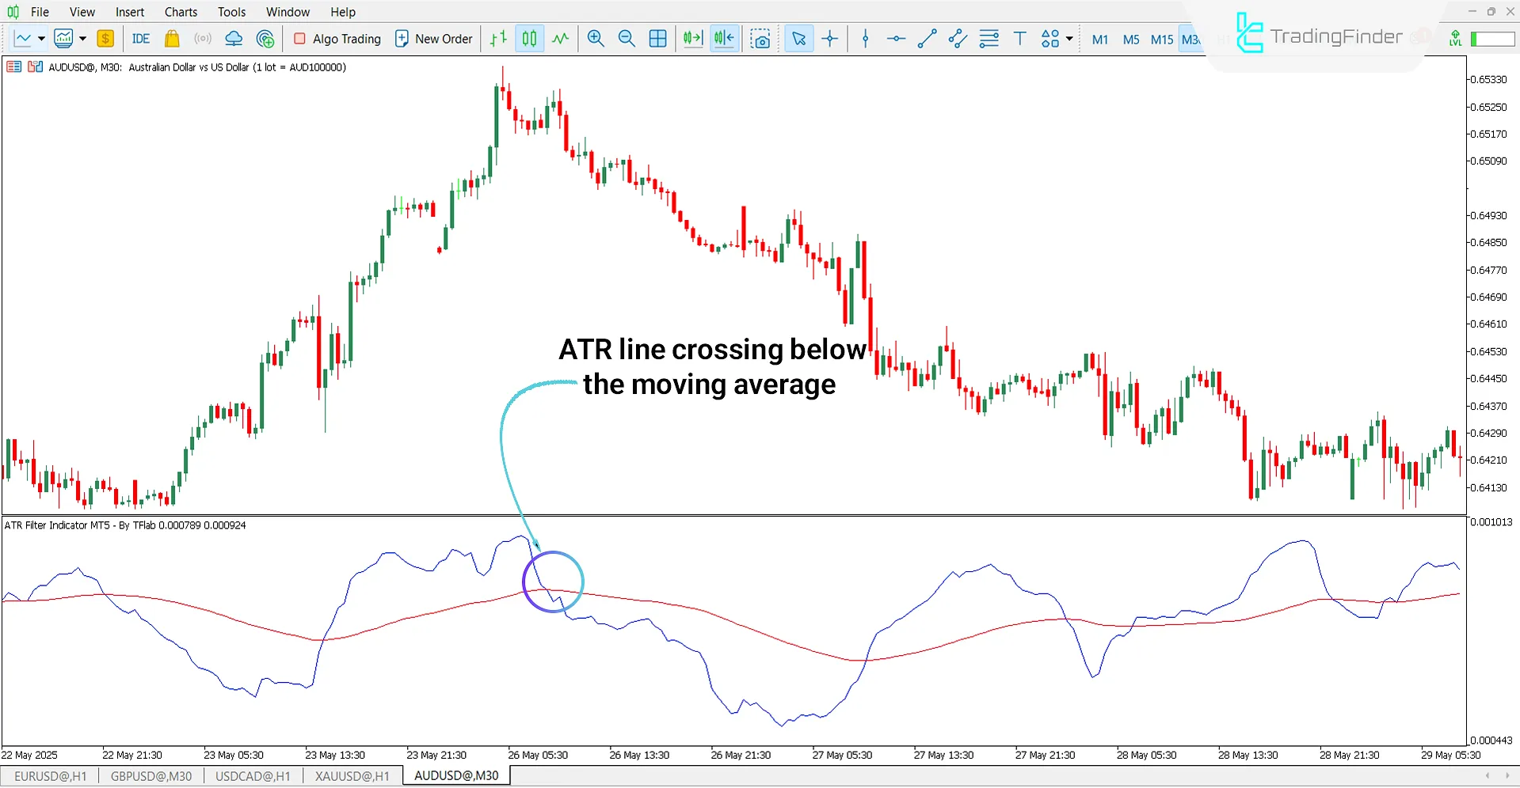Click the gold dollar symbols icon
This screenshot has height=788, width=1520.
(105, 39)
